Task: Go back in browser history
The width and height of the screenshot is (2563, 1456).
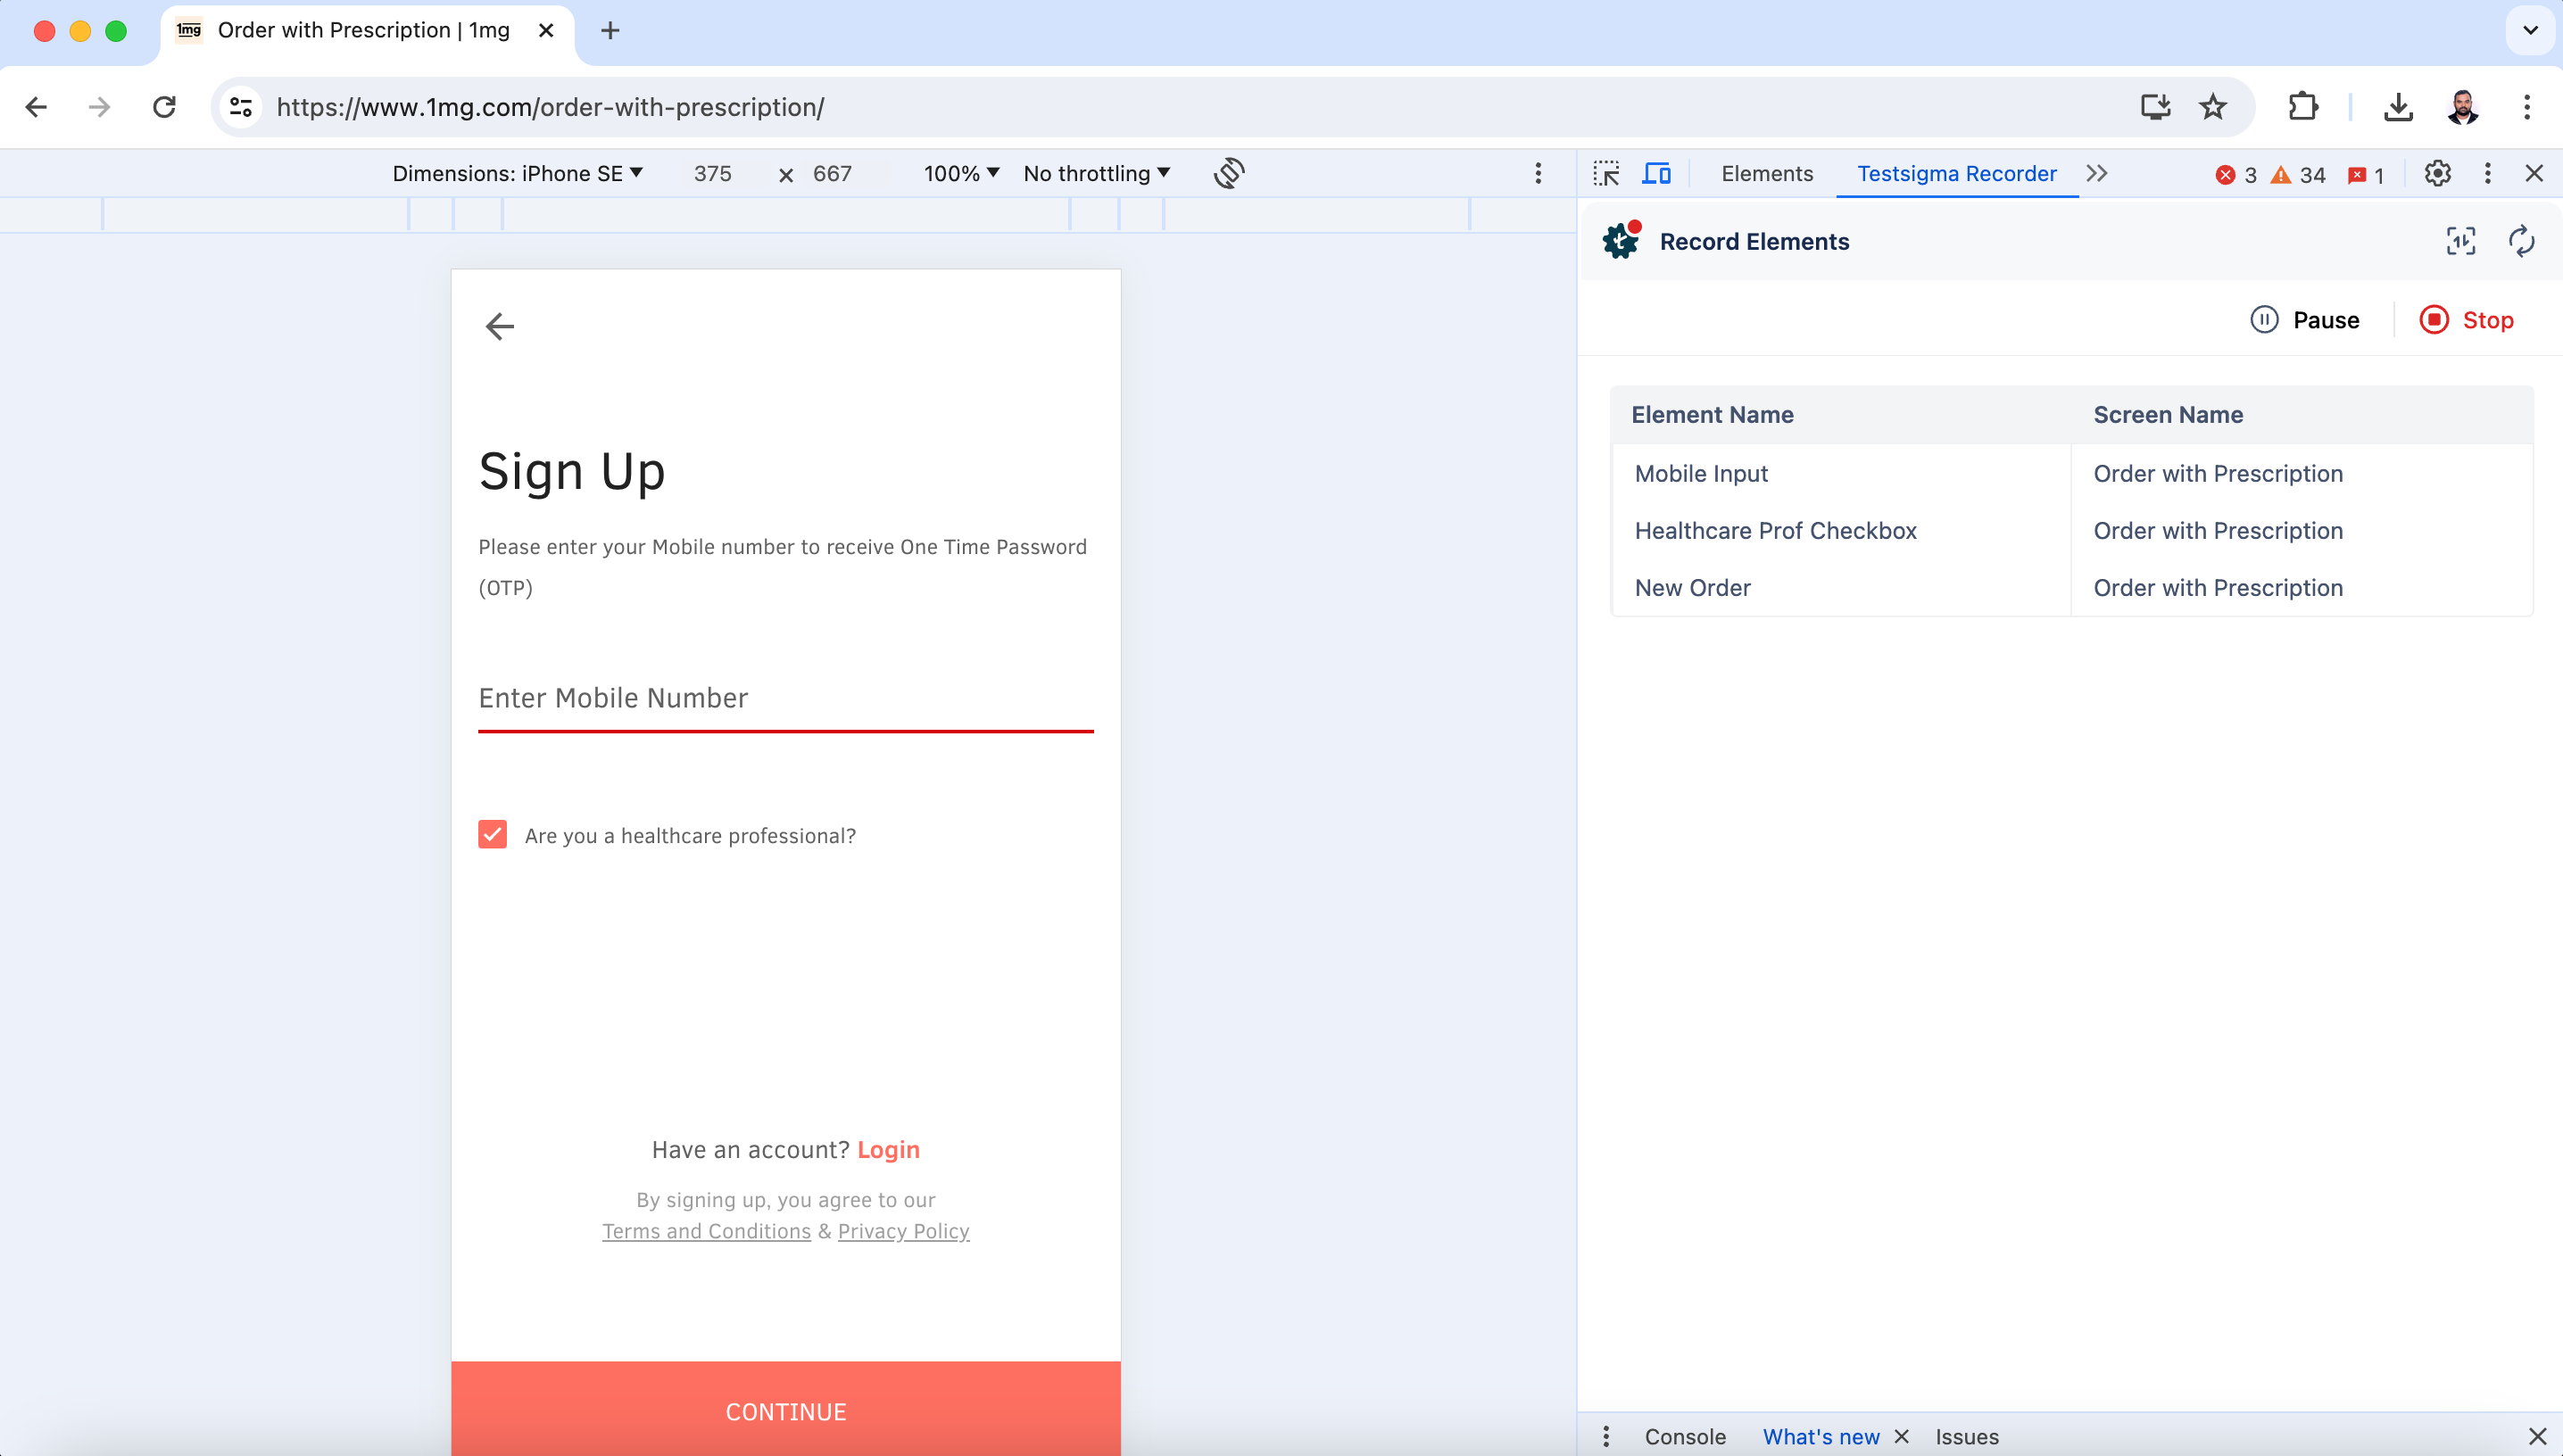Action: (36, 107)
